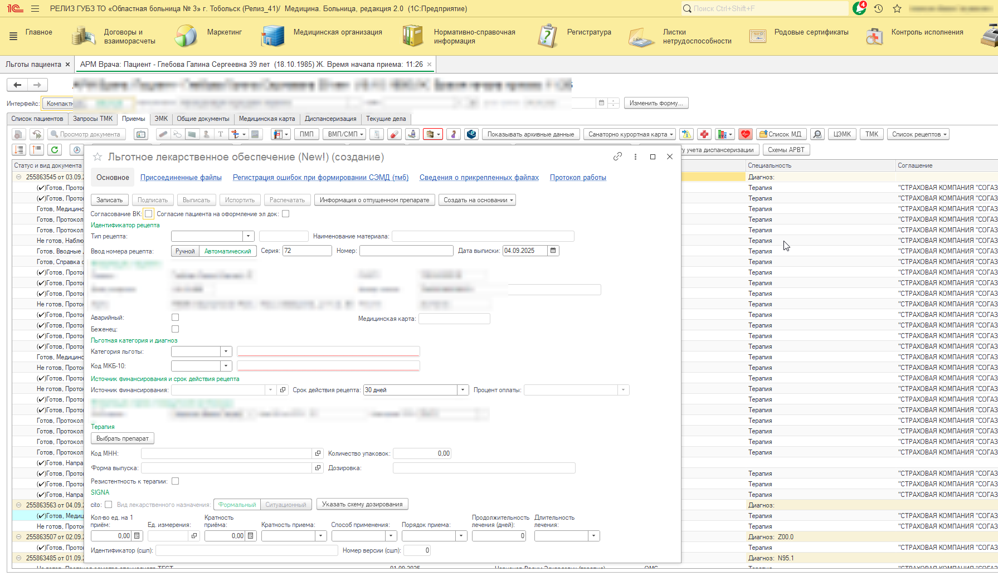Click the magnifier search icon before ЦЭМК
Screen dimensions: 998x576
tap(817, 134)
